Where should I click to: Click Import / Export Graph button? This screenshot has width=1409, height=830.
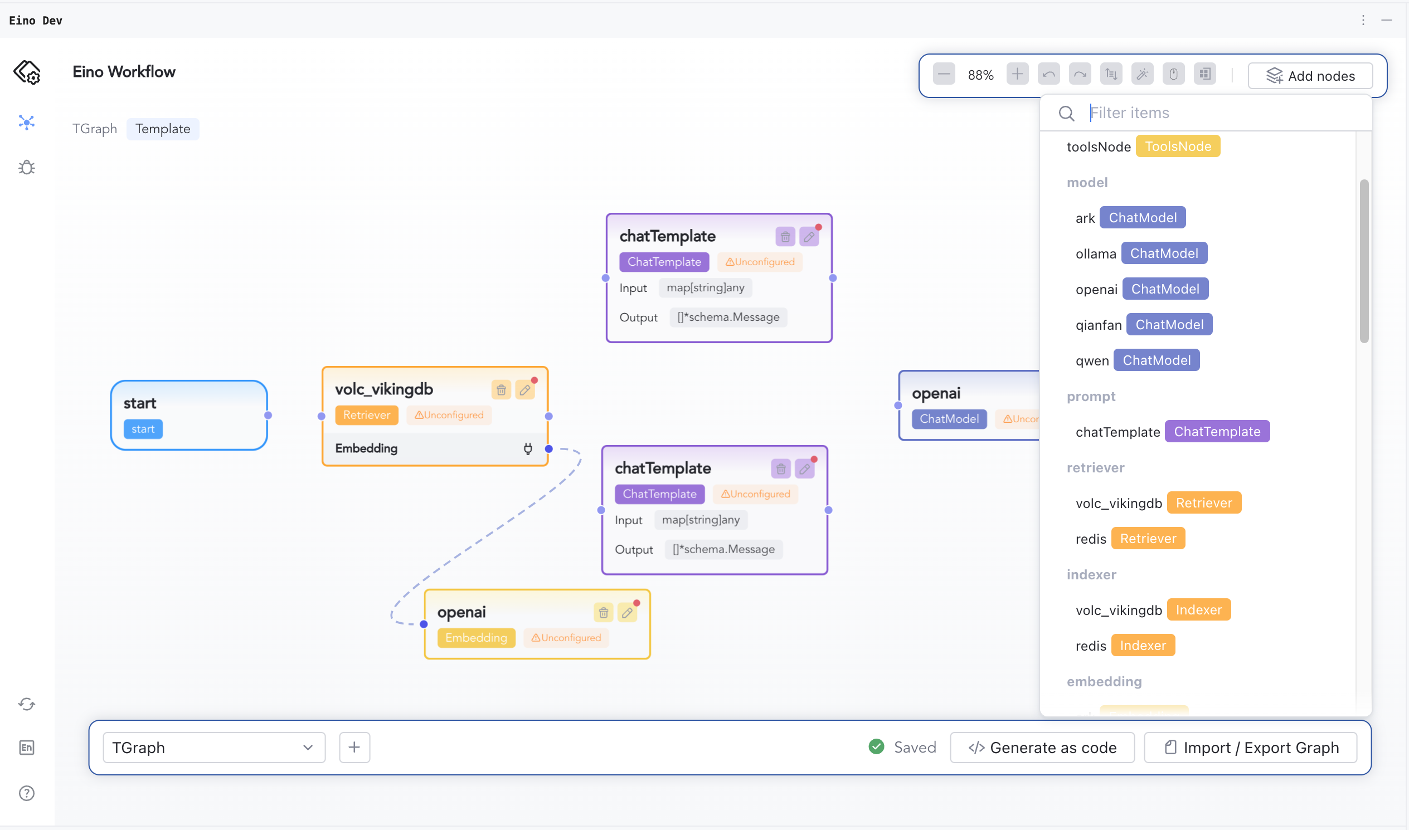1251,747
